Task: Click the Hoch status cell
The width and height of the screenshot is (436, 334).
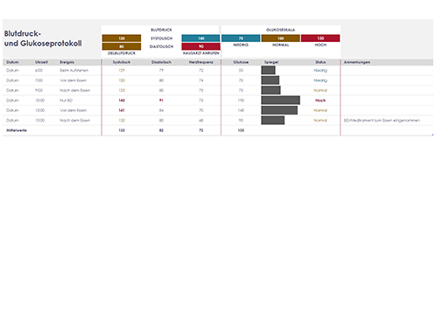Action: (320, 101)
